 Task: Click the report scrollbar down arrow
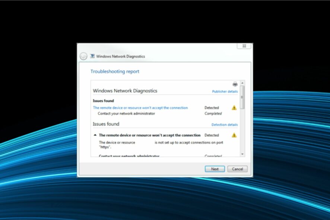[x=242, y=154]
